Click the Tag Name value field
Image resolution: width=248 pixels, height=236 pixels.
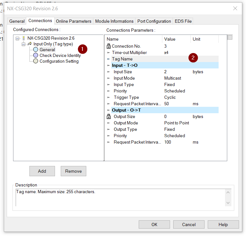pos(176,59)
